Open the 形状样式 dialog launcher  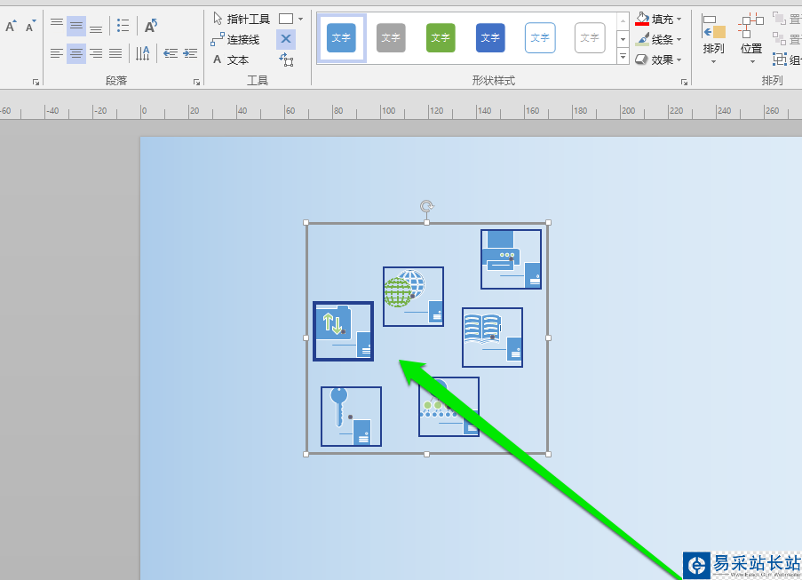(x=685, y=82)
